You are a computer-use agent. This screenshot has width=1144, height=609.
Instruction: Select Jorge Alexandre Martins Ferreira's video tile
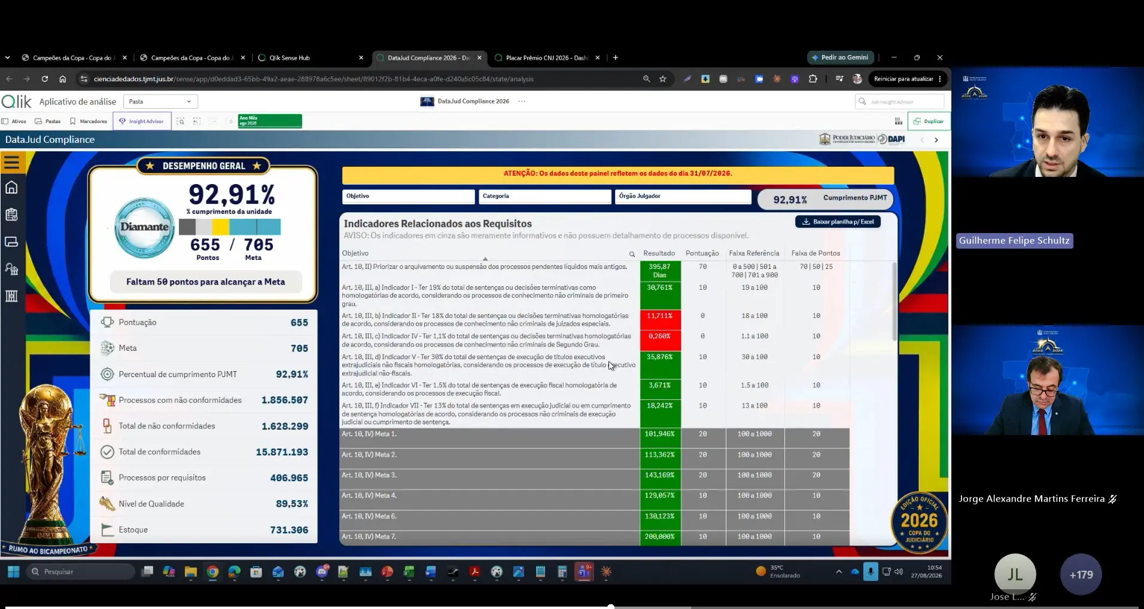pos(1047,380)
